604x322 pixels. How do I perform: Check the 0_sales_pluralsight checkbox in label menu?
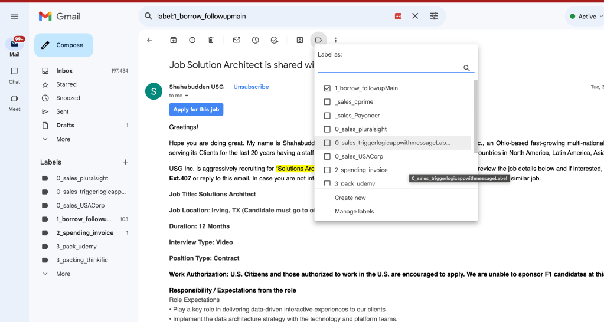327,129
